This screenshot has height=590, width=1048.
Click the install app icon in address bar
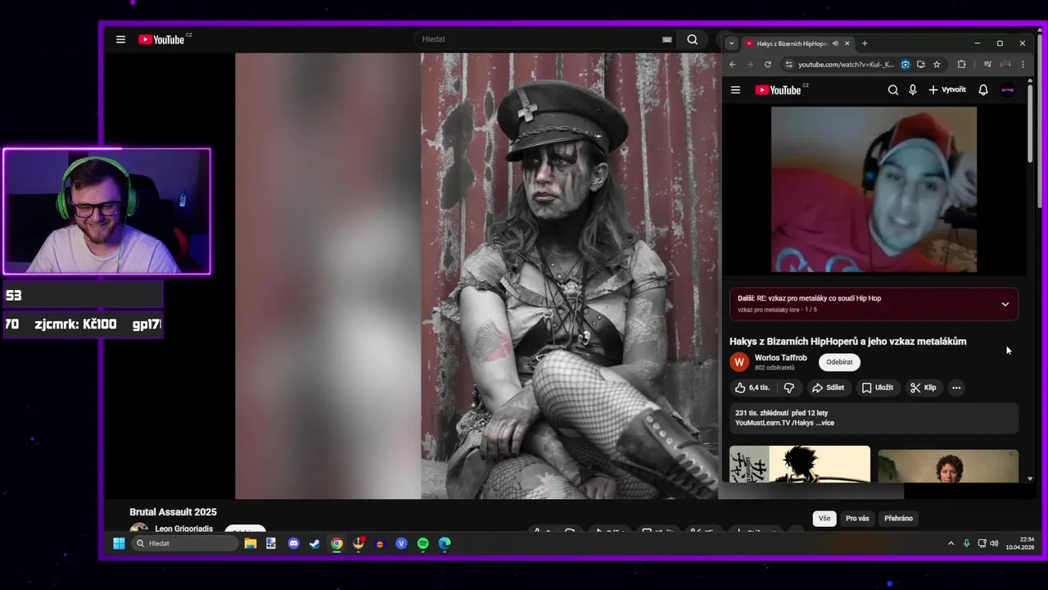pos(921,65)
